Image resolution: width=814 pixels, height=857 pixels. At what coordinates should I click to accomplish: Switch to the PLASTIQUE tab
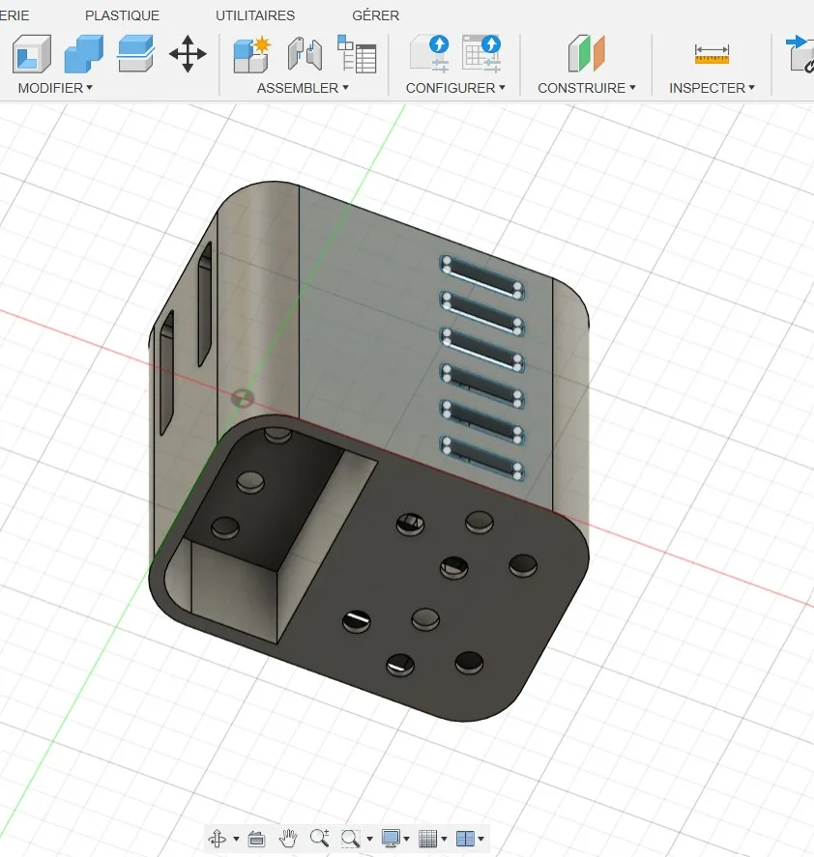coord(122,15)
